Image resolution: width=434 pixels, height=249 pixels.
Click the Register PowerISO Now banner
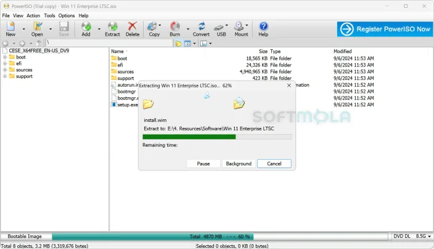385,29
